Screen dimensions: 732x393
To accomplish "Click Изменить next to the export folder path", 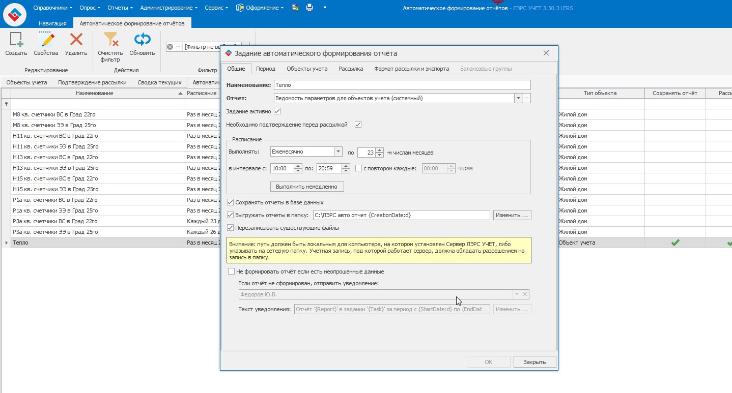I will coord(512,215).
